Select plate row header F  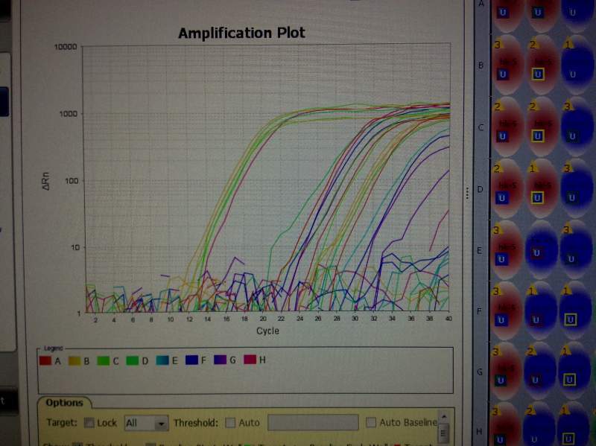(x=479, y=311)
